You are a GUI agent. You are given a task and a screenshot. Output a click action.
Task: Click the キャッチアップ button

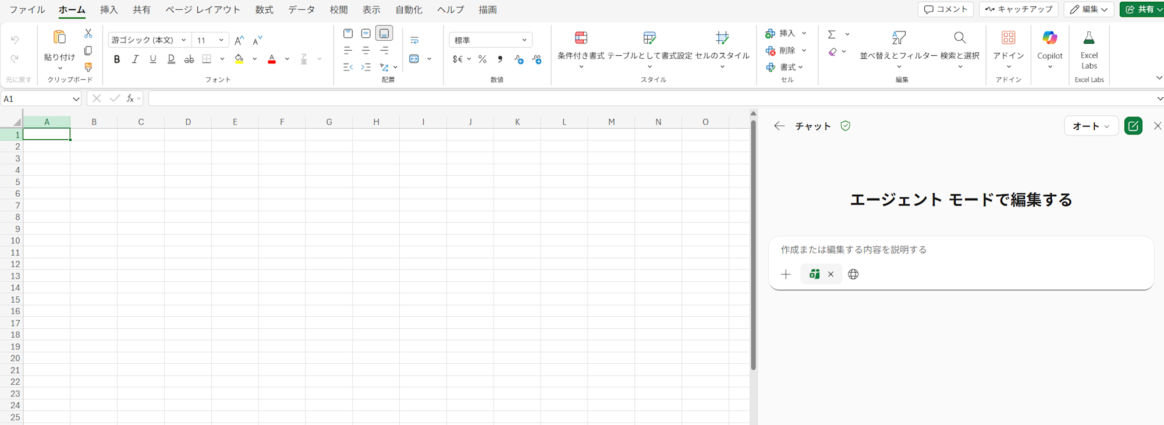coord(1019,9)
